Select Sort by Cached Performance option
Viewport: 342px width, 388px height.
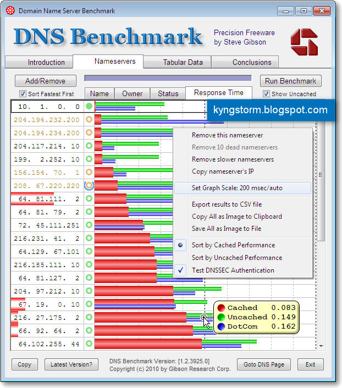pyautogui.click(x=243, y=245)
